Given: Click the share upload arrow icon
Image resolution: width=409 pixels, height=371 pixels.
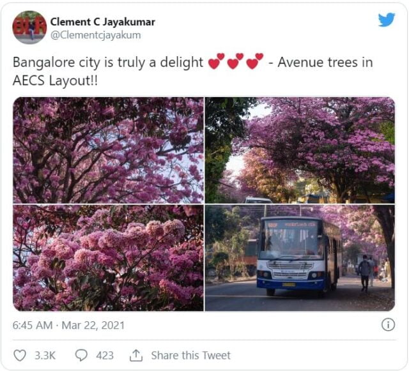Looking at the screenshot, I should click(136, 356).
